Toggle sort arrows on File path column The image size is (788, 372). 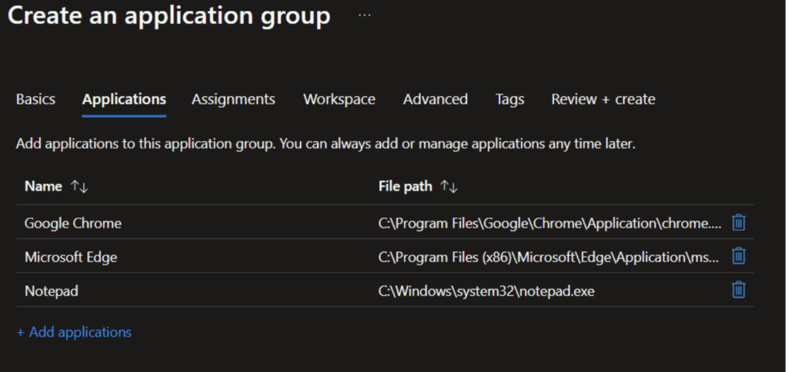[x=448, y=187]
